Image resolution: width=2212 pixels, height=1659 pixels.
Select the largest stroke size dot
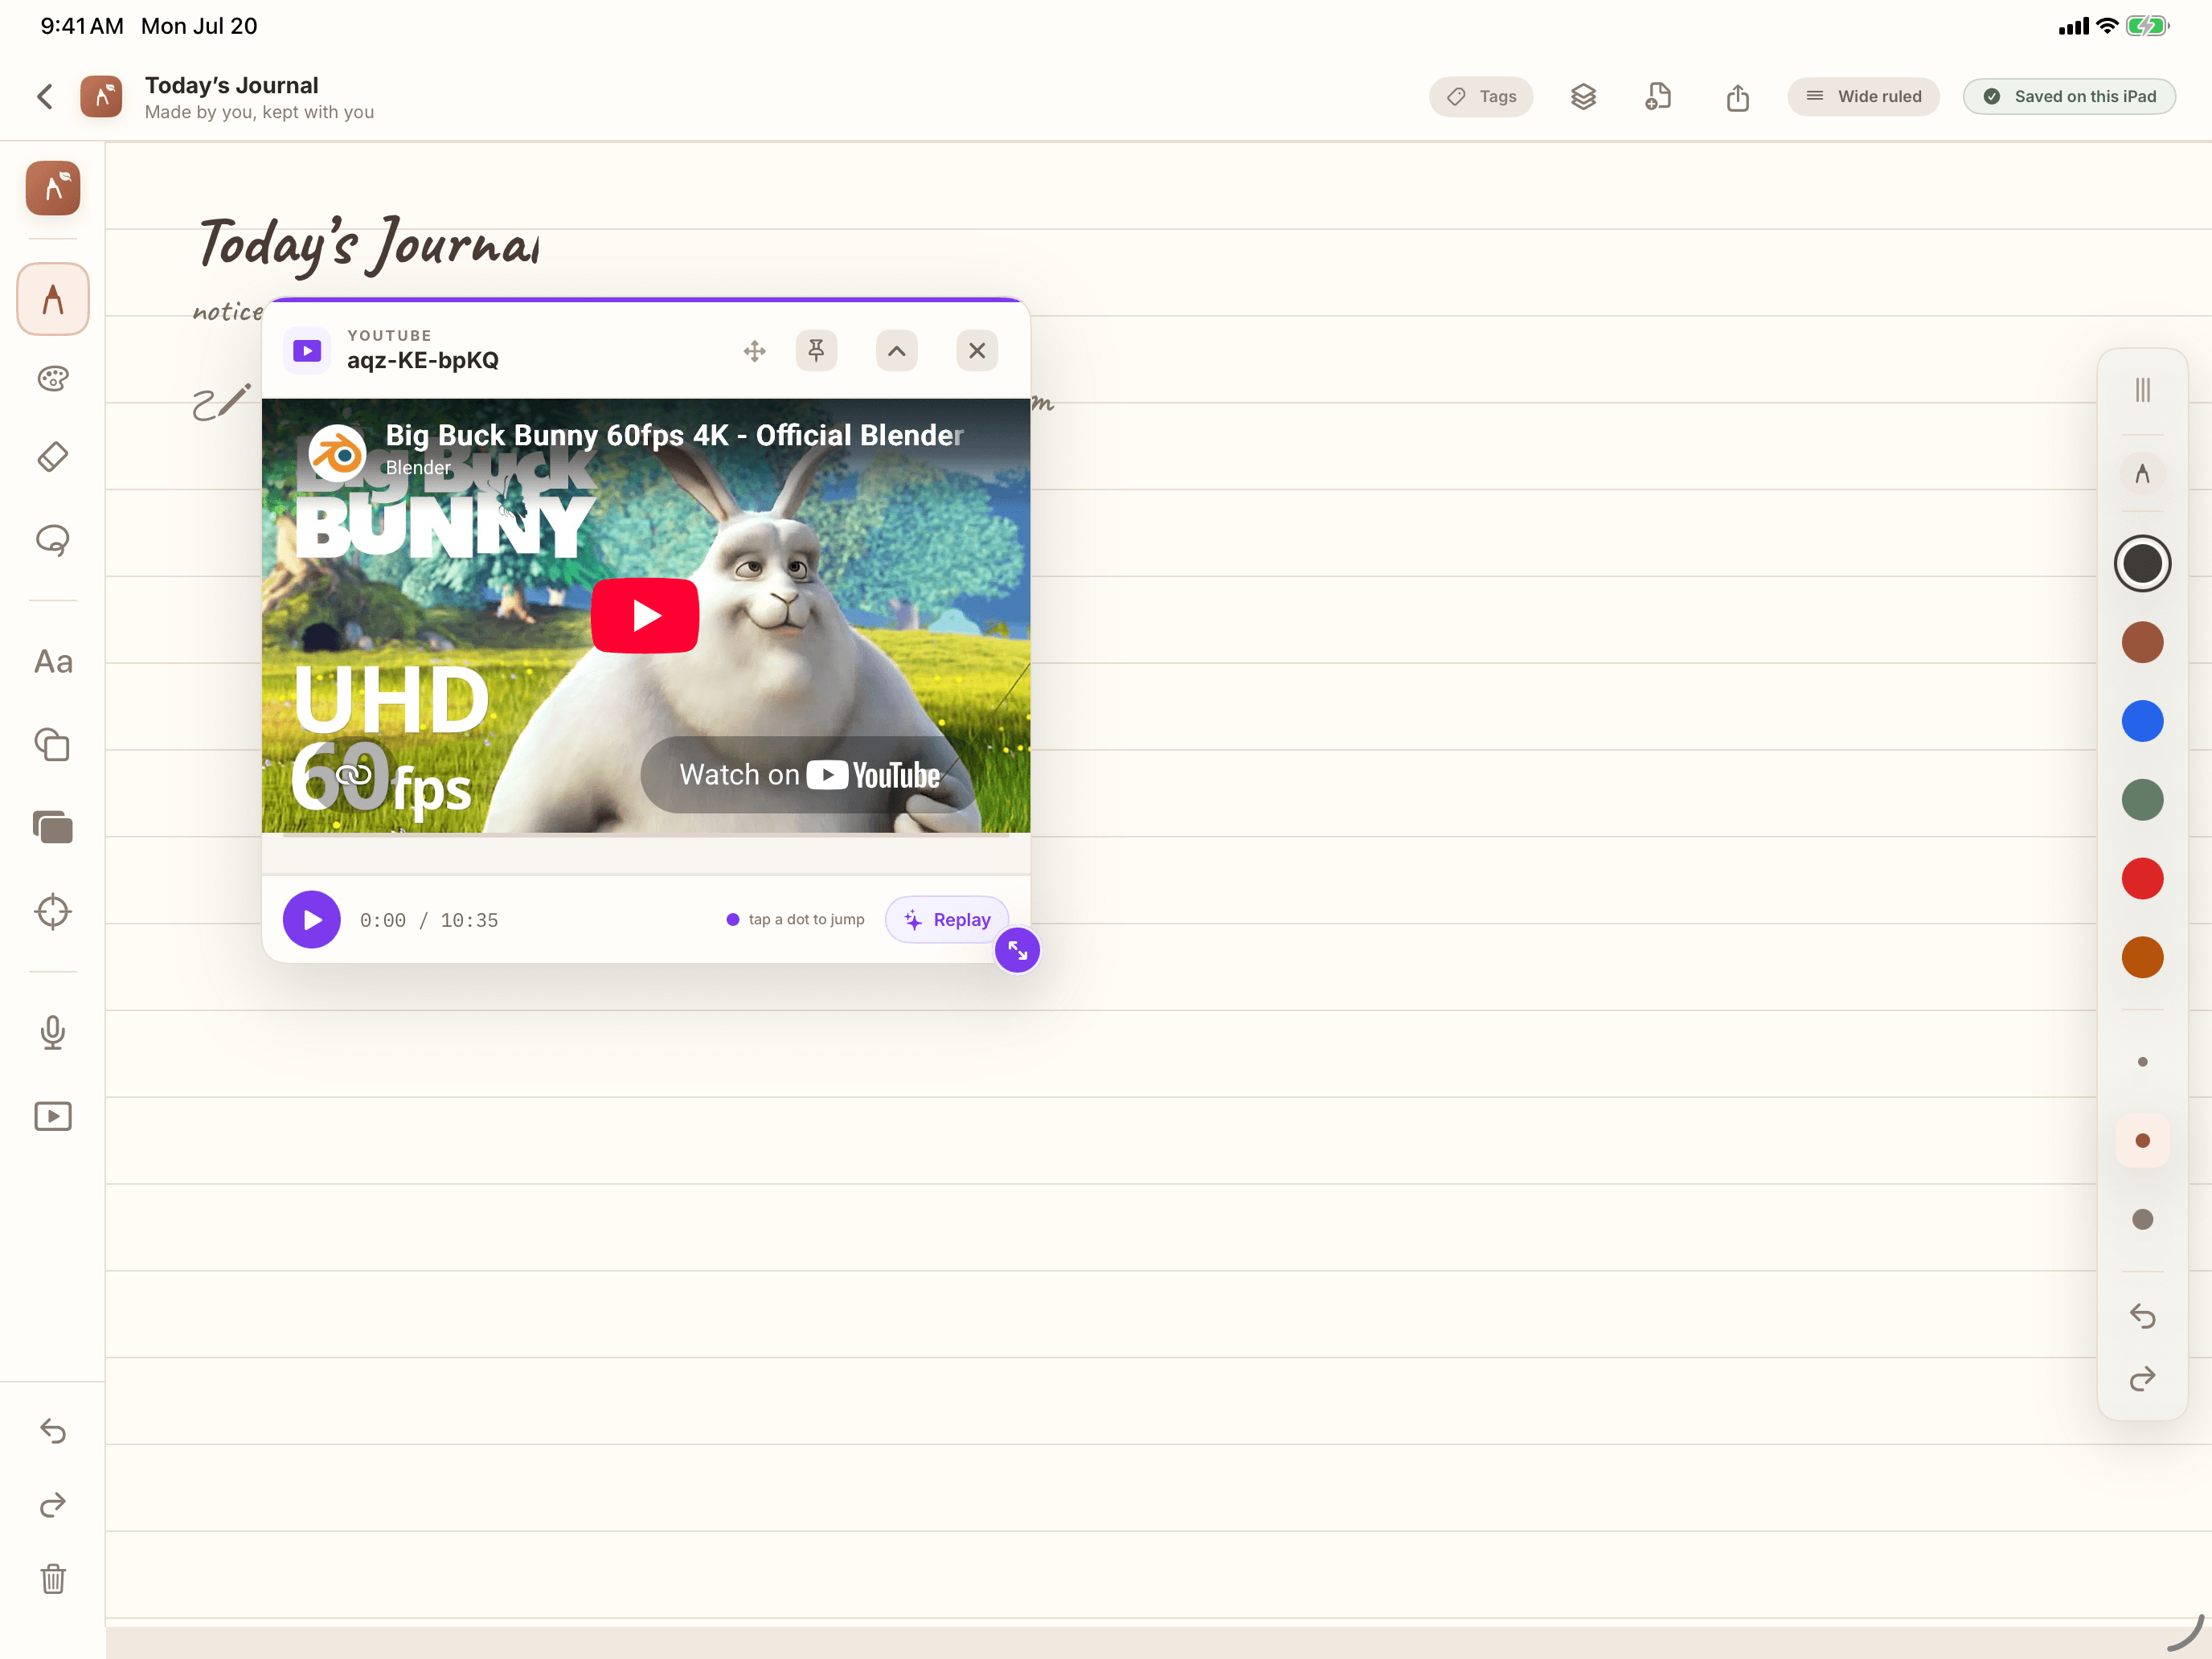[x=2142, y=1219]
